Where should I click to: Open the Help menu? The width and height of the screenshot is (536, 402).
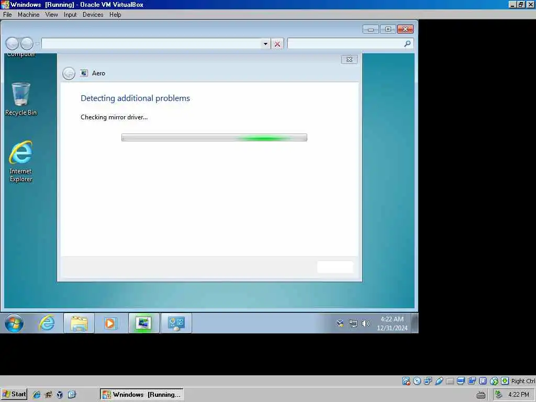[x=115, y=15]
